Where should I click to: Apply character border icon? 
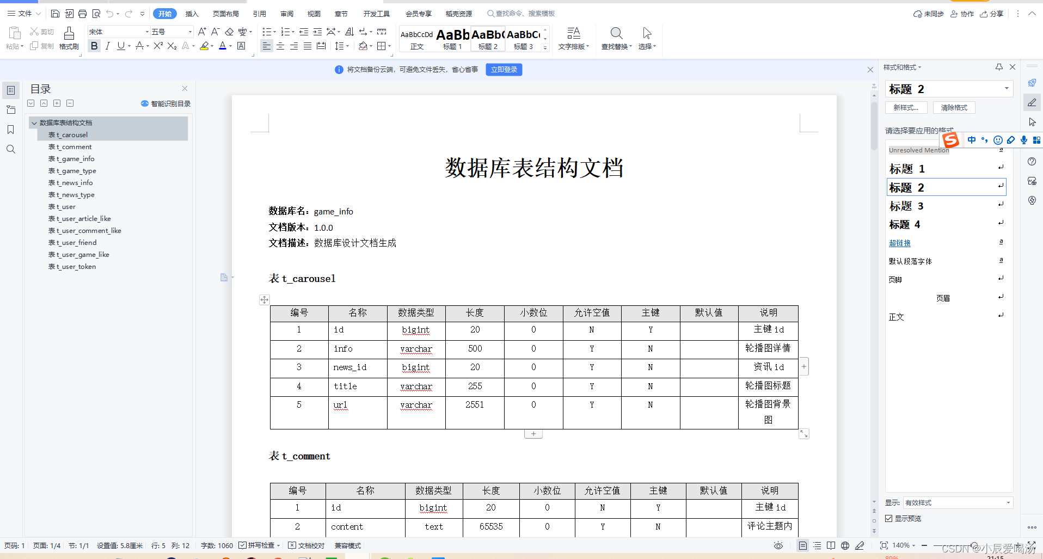click(241, 46)
